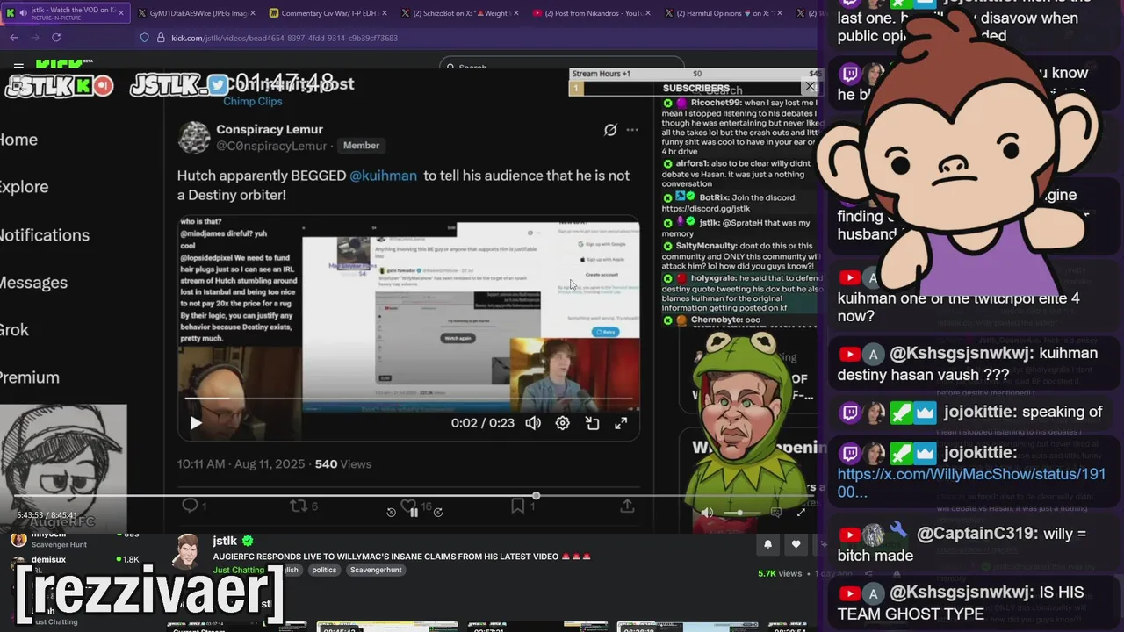Select the Scavengerhunt tag
This screenshot has height=632, width=1124.
coord(376,570)
